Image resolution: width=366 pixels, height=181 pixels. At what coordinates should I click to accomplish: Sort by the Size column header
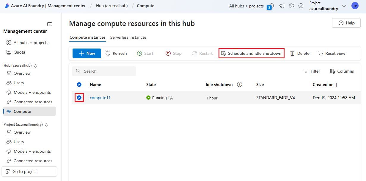click(x=260, y=85)
